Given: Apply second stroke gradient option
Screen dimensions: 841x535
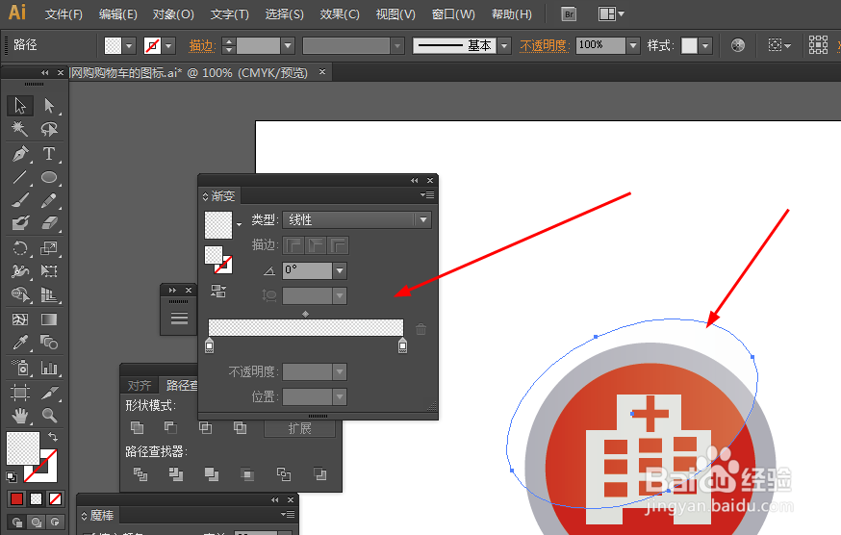Looking at the screenshot, I should [x=316, y=245].
